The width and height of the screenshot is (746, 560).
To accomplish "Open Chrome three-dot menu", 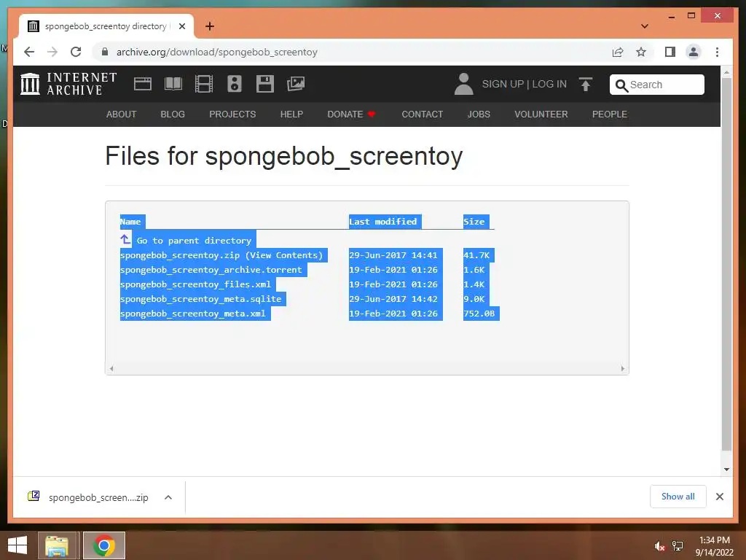I will coord(717,52).
